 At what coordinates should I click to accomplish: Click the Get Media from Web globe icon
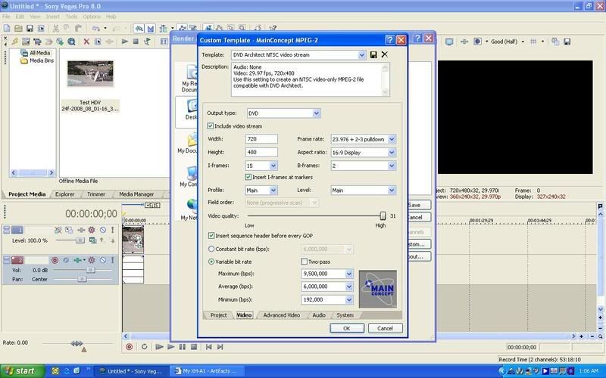pos(60,42)
